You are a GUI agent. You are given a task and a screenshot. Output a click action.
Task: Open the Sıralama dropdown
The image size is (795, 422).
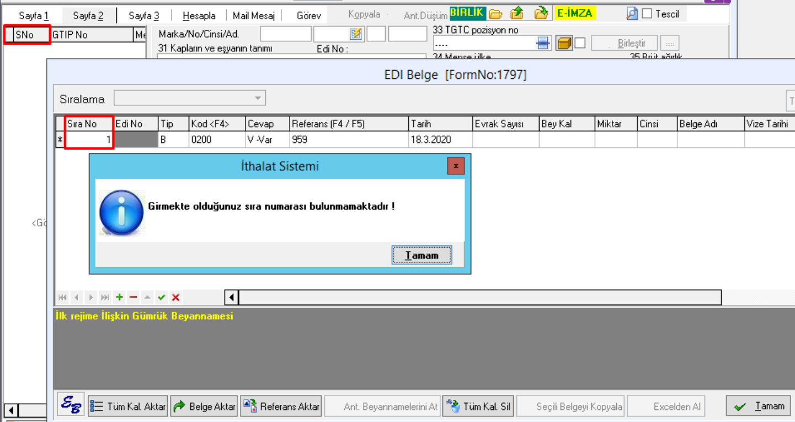[x=258, y=98]
